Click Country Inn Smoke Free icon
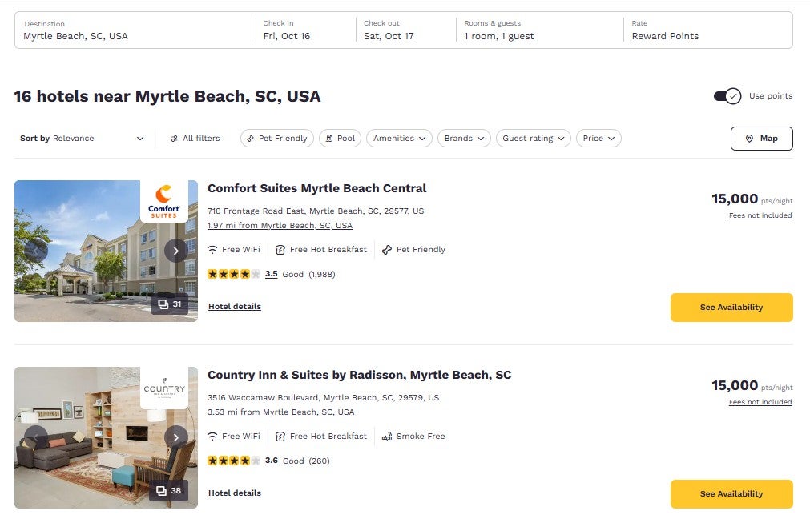810x519 pixels. point(386,437)
